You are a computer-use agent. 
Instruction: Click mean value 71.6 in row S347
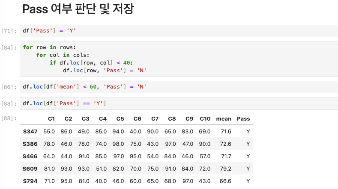pos(226,132)
